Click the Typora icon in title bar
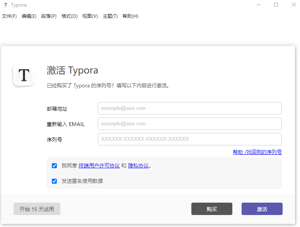 click(x=6, y=5)
